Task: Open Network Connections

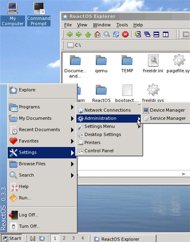Action: pos(109,110)
